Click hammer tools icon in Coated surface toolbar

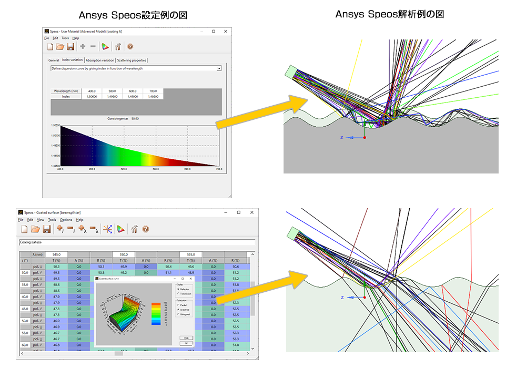[x=134, y=229]
